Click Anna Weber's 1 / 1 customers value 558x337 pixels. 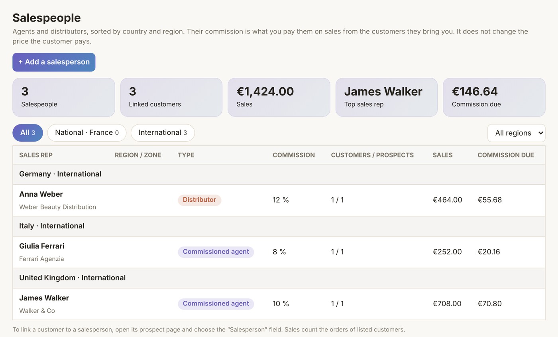(x=337, y=200)
